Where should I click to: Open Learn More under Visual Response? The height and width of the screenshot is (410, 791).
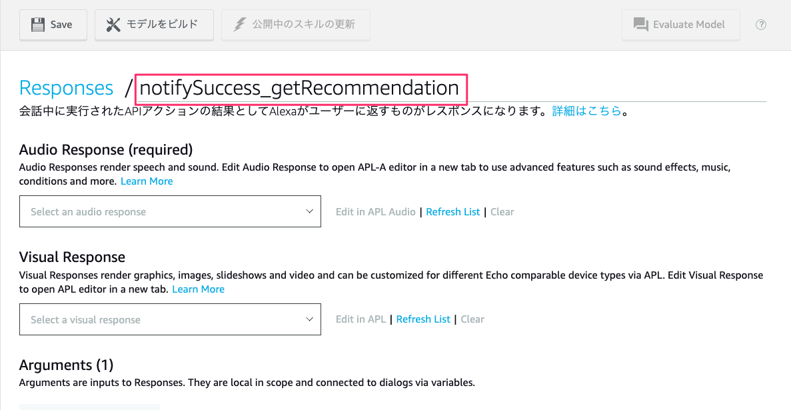coord(199,289)
